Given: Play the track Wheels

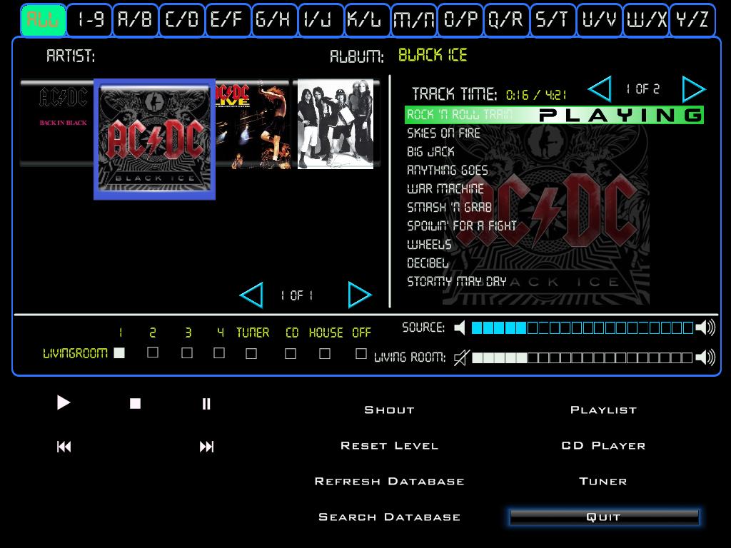Looking at the screenshot, I should [429, 244].
